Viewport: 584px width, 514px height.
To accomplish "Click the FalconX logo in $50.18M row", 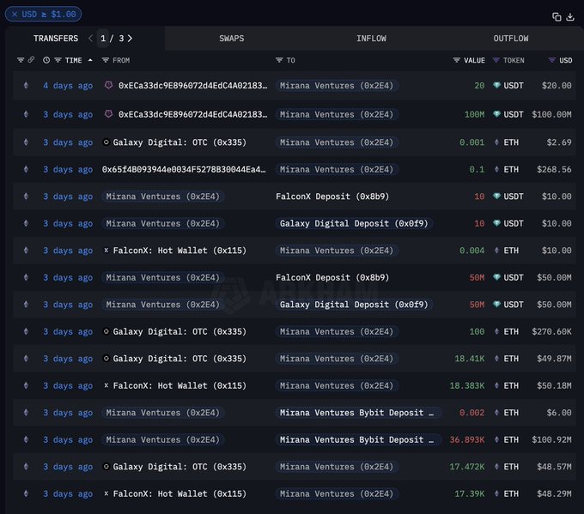I will (x=106, y=385).
